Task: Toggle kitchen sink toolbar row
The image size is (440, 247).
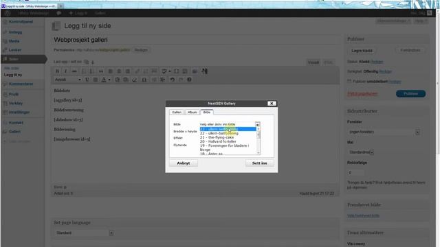Action: pos(185,71)
